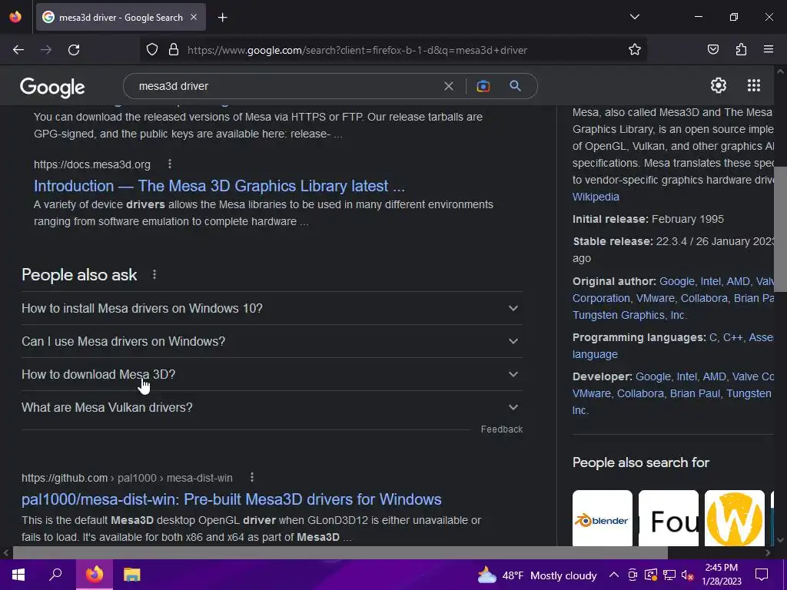The image size is (787, 590).
Task: Open the Brian Paul link under Developer
Action: pyautogui.click(x=695, y=393)
